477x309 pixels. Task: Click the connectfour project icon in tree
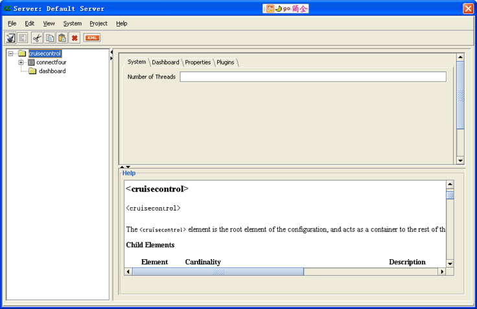pyautogui.click(x=31, y=62)
